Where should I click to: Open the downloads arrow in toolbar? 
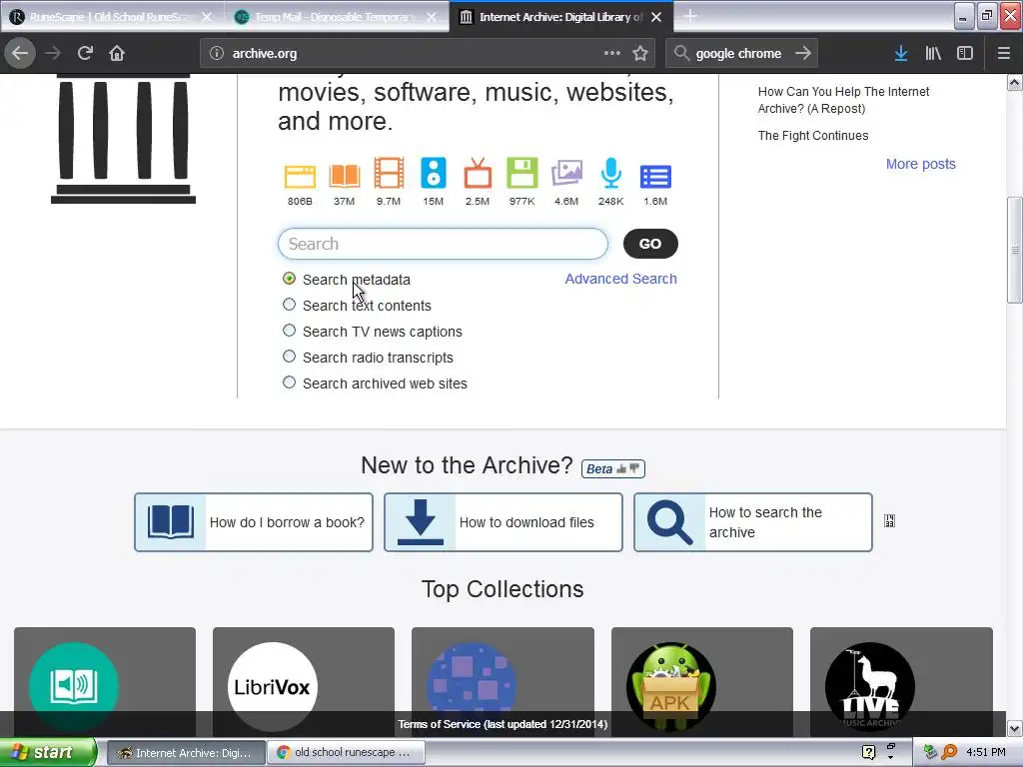pos(901,54)
